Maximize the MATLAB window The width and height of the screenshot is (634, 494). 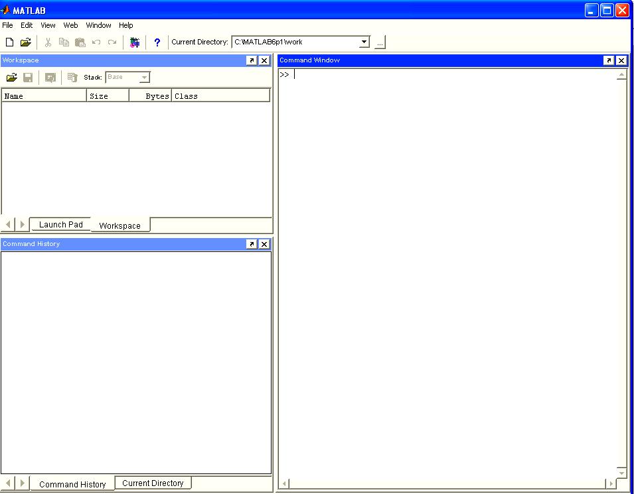pyautogui.click(x=607, y=10)
